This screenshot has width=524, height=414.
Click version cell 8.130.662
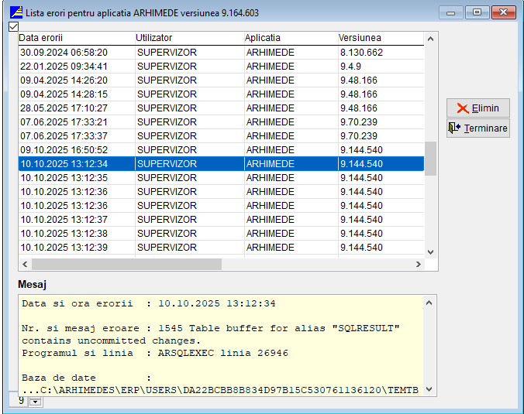pos(381,53)
